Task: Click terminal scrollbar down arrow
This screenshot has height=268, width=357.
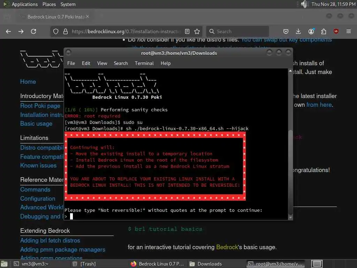Action: click(x=290, y=218)
